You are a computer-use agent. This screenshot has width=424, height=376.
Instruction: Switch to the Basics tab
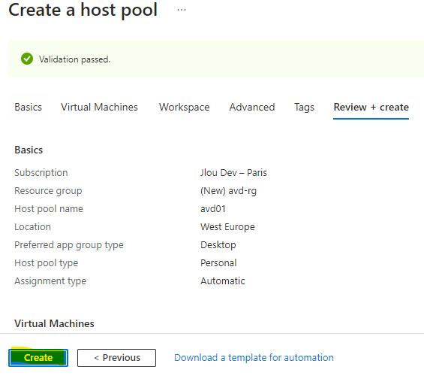pyautogui.click(x=28, y=107)
